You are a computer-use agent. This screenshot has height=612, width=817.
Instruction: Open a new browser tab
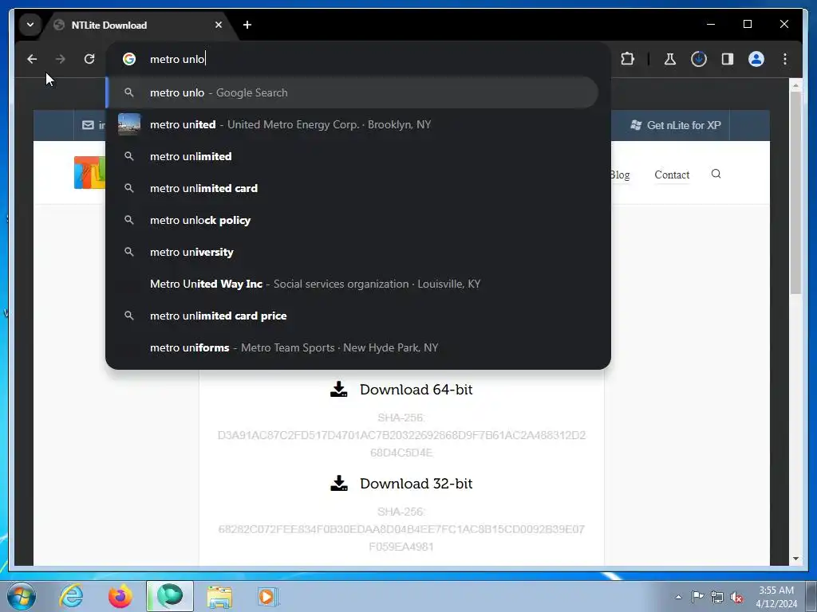247,25
